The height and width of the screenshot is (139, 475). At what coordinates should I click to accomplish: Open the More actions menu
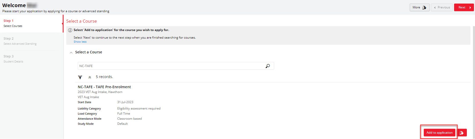pos(419,7)
